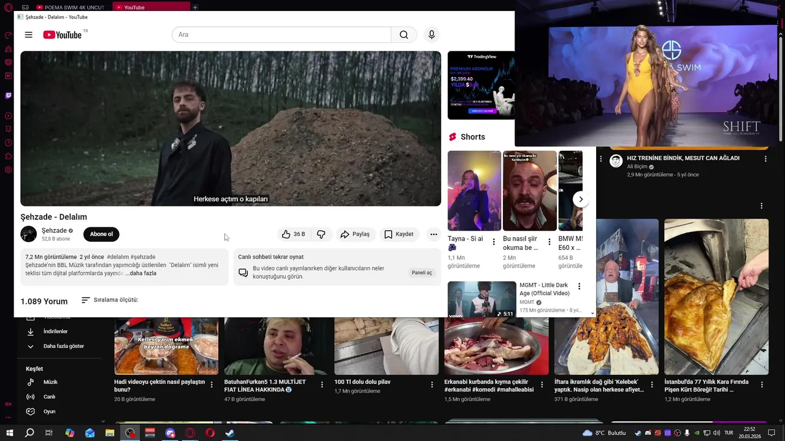
Task: Open the YouTube hamburger guide menu
Action: 28,35
